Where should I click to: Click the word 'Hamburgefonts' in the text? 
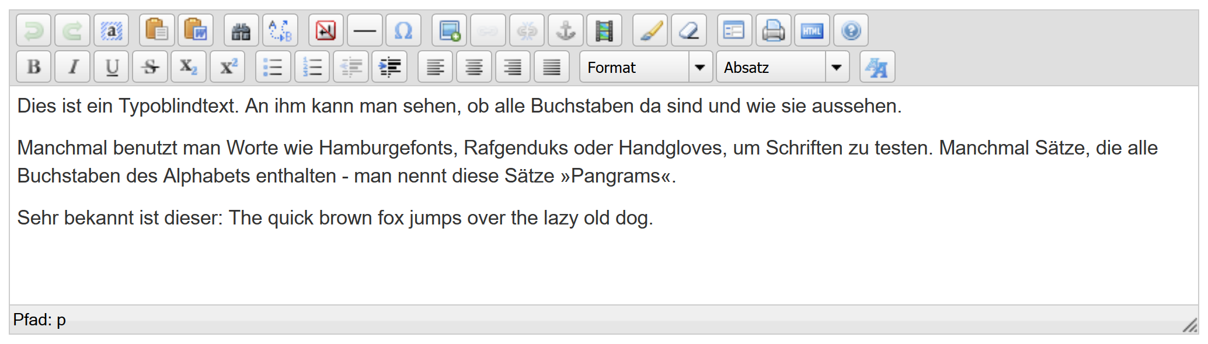(x=386, y=148)
